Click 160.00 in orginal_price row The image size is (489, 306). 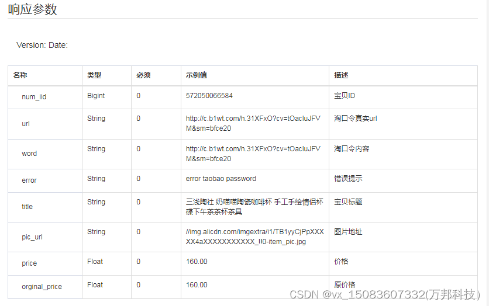197,285
